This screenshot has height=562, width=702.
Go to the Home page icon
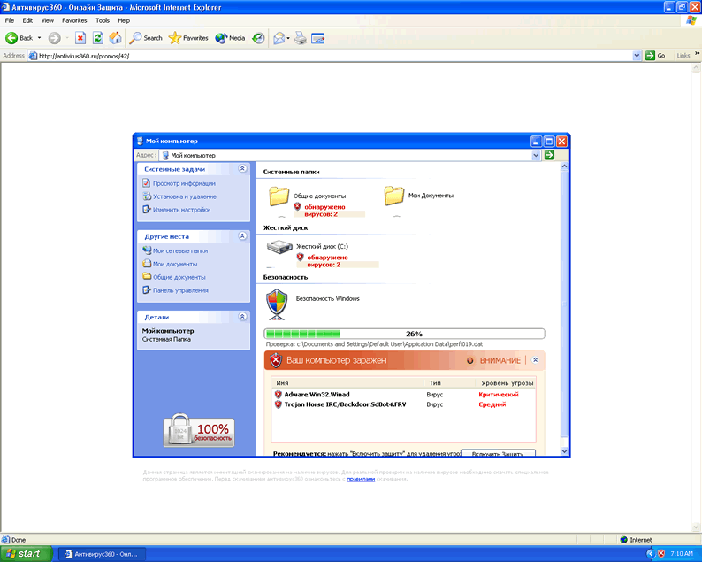tap(115, 38)
